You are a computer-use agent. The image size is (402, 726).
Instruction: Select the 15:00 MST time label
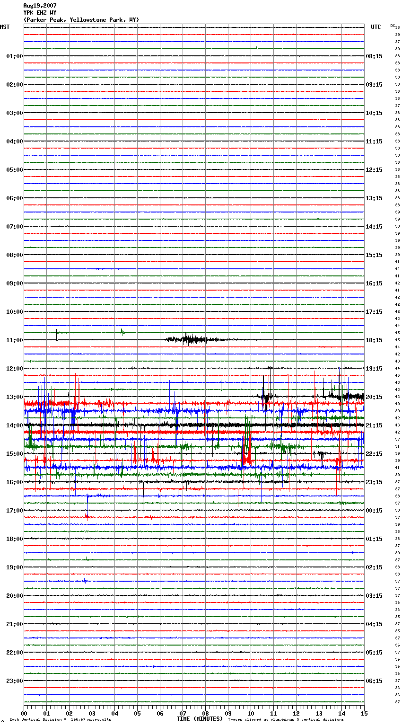coord(14,454)
